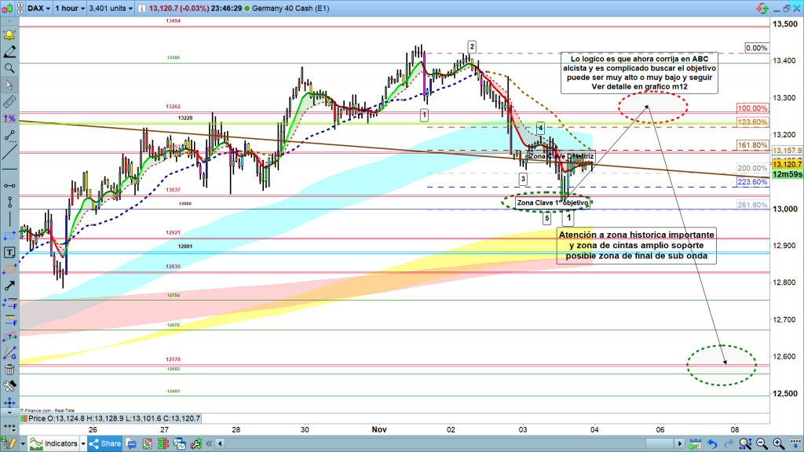Pick the ruler measurement tool

(9, 102)
